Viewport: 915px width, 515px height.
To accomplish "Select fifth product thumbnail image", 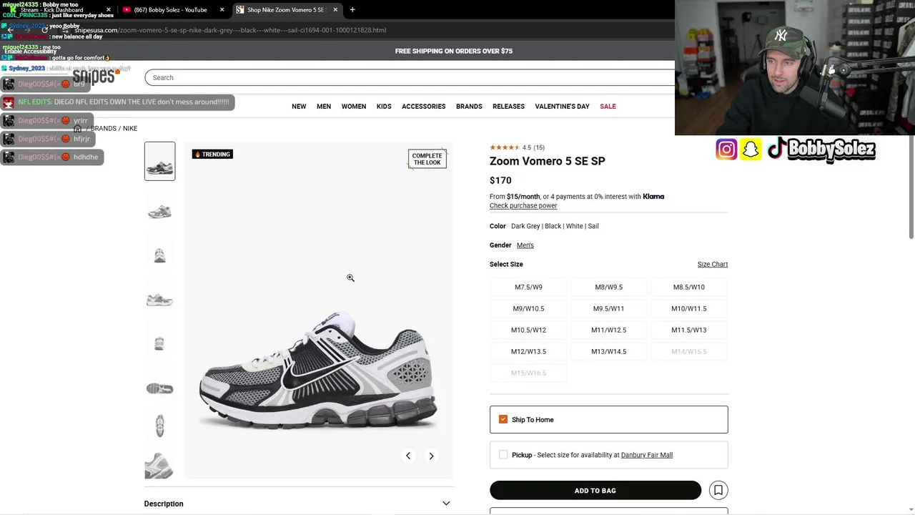I will coord(159,343).
